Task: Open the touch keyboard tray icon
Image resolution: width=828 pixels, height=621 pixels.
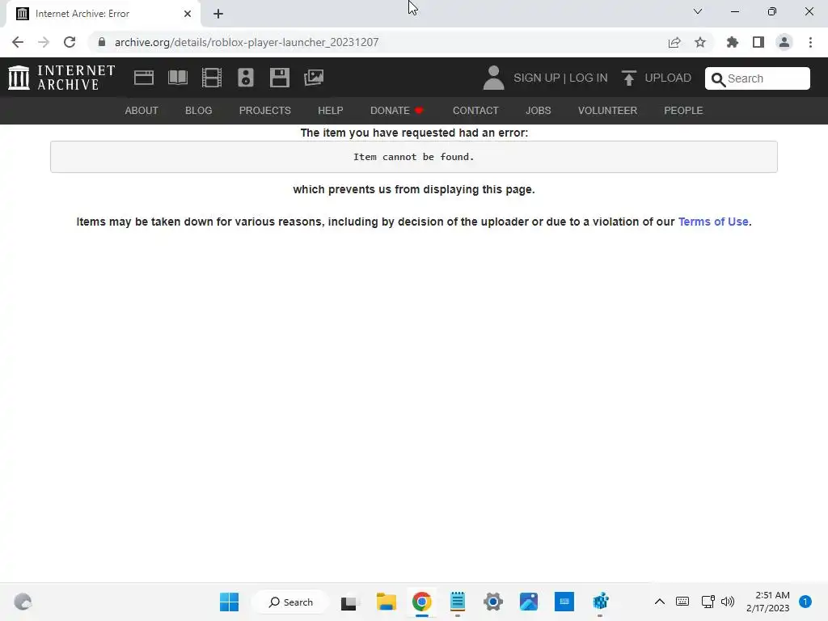Action: click(682, 602)
